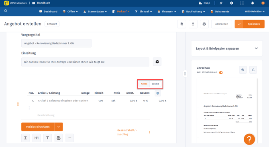Open the Shop link
The image size is (269, 147).
[x=204, y=3]
